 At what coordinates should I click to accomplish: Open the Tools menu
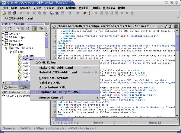tap(95, 8)
